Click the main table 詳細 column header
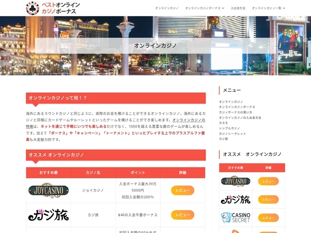311x233 pixels. coord(182,173)
